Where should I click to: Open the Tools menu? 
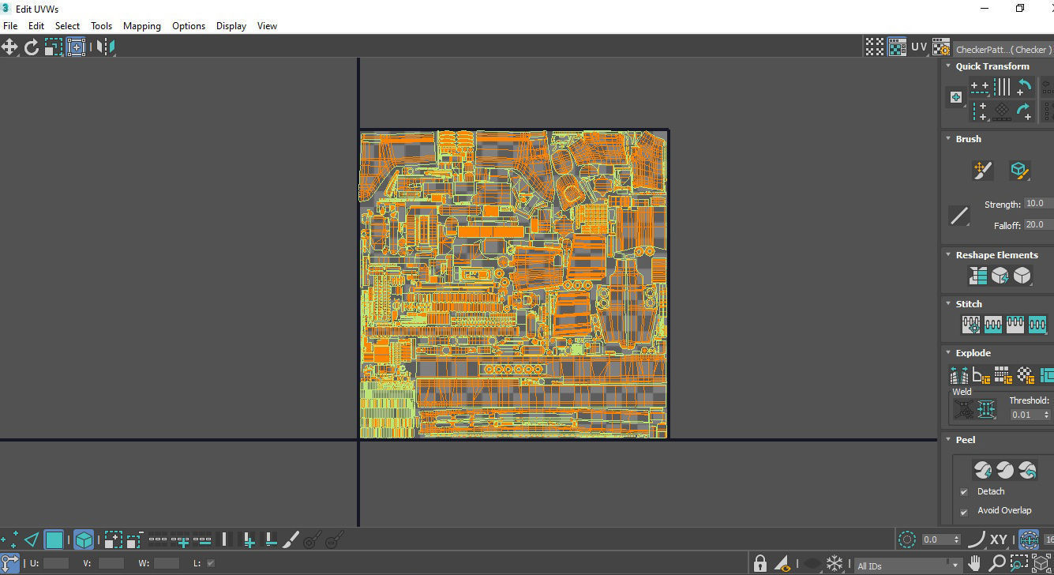click(101, 26)
